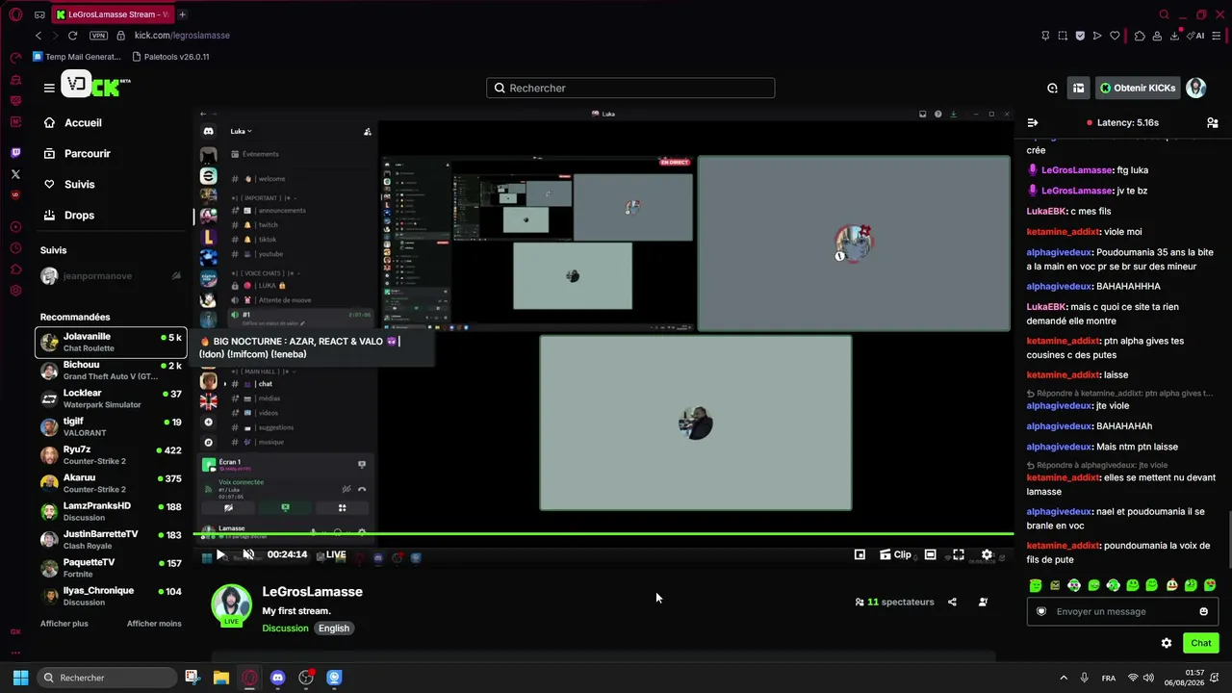Open Opera sidebar settings gear
This screenshot has width=1232, height=693.
tap(15, 290)
